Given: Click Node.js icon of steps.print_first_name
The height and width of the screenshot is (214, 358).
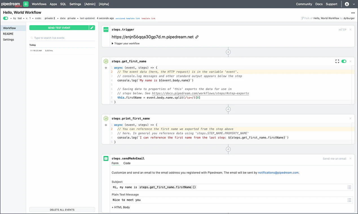Looking at the screenshot, I should pos(106,119).
